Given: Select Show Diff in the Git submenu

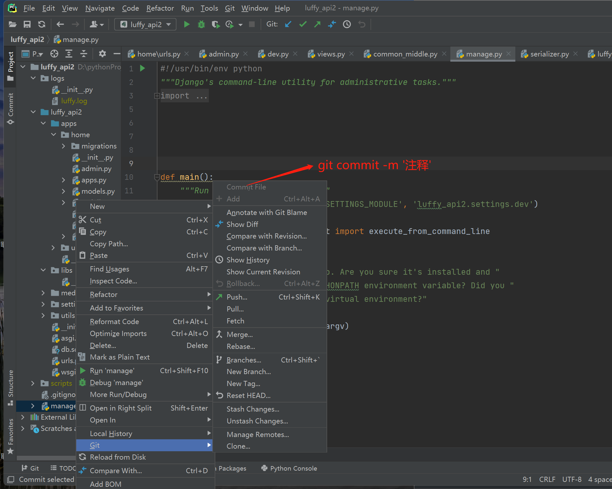Looking at the screenshot, I should coord(242,224).
